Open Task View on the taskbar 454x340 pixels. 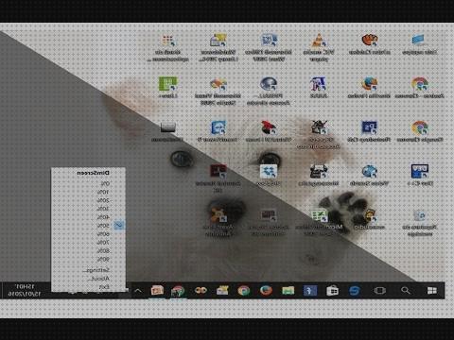(379, 290)
